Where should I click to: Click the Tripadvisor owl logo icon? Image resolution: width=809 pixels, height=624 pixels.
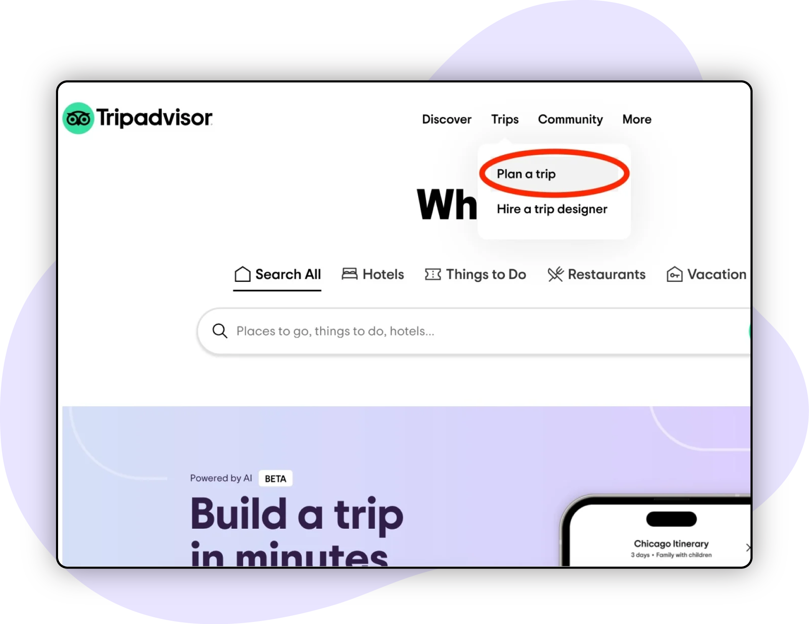77,118
